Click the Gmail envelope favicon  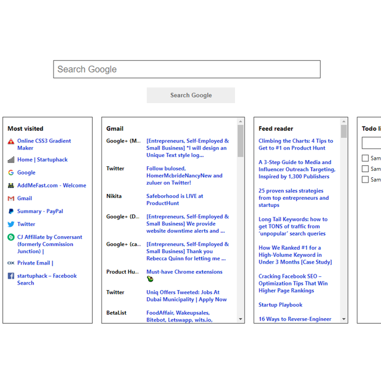coord(11,198)
